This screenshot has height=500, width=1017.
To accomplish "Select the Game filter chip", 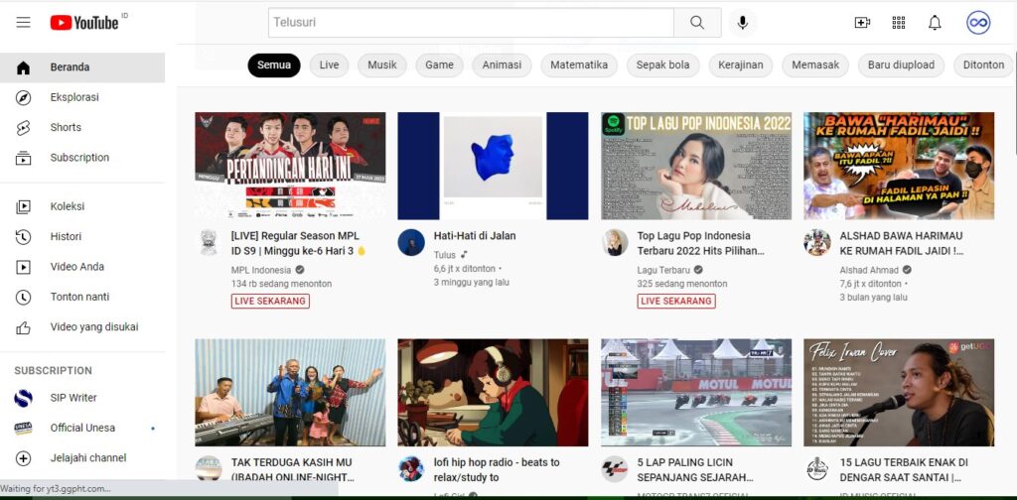I will tap(440, 64).
